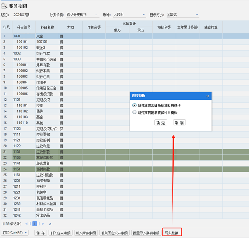249x238 pixels.
Task: Select 财务期初非辅助核算科目模板 radio option
Action: 135,106
